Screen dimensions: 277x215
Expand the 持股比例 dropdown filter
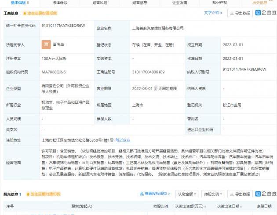[213, 194]
